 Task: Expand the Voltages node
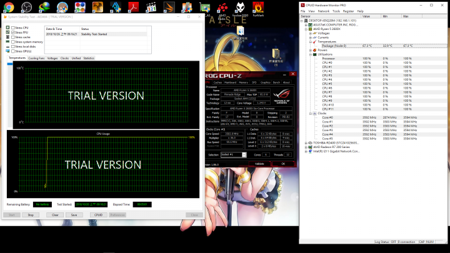click(310, 33)
